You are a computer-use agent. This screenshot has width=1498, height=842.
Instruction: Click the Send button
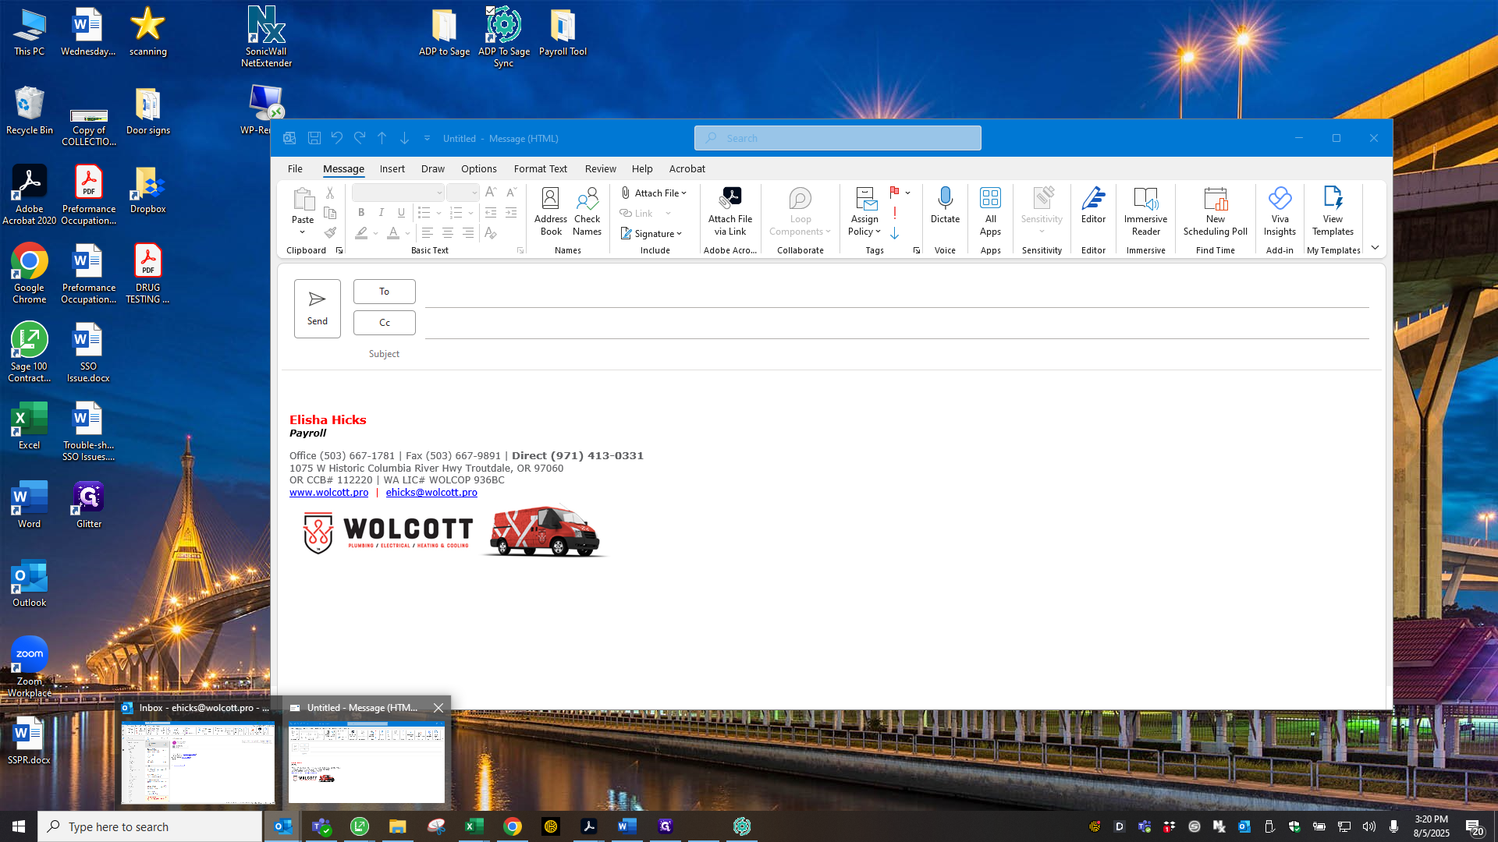click(x=317, y=309)
